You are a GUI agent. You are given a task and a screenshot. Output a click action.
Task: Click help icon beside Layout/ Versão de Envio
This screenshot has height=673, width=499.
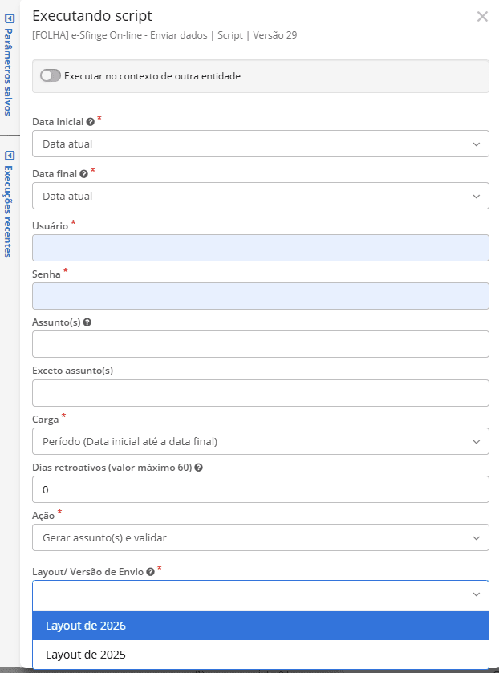tap(150, 571)
